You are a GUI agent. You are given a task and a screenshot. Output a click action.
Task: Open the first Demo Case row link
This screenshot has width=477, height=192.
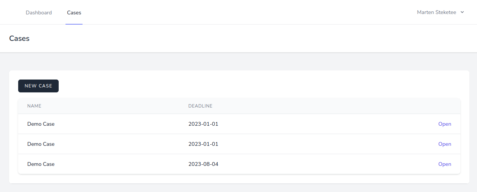(444, 124)
